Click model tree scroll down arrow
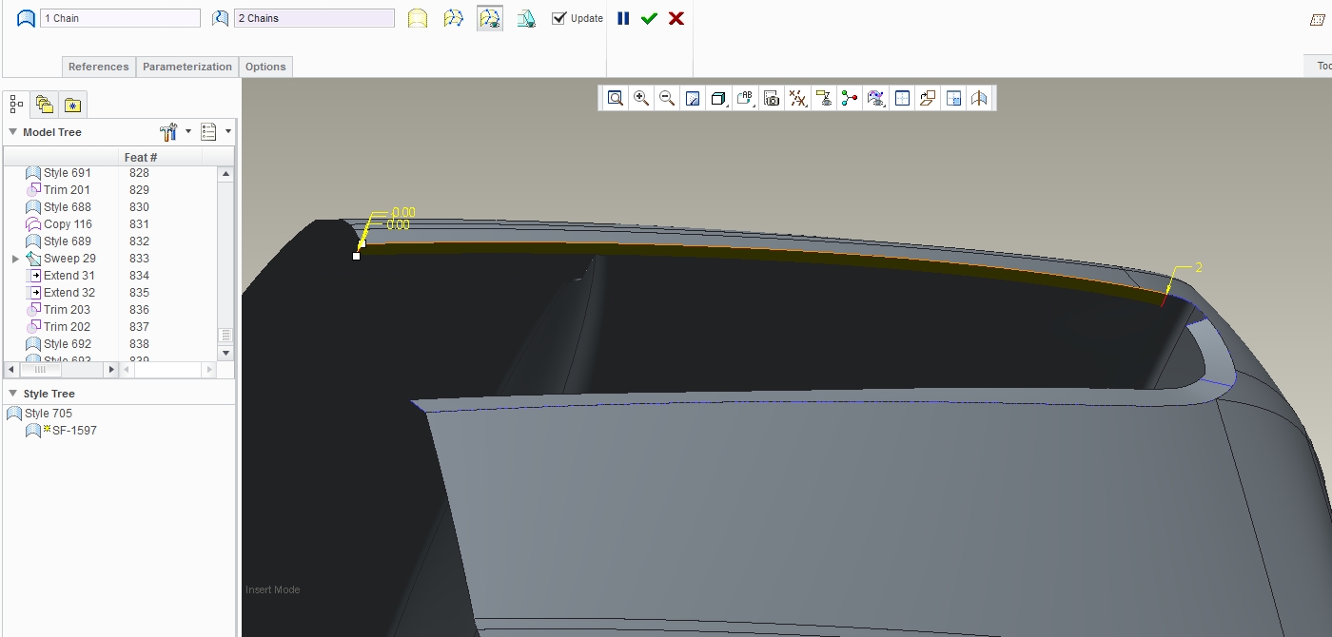Image resolution: width=1332 pixels, height=637 pixels. 225,353
